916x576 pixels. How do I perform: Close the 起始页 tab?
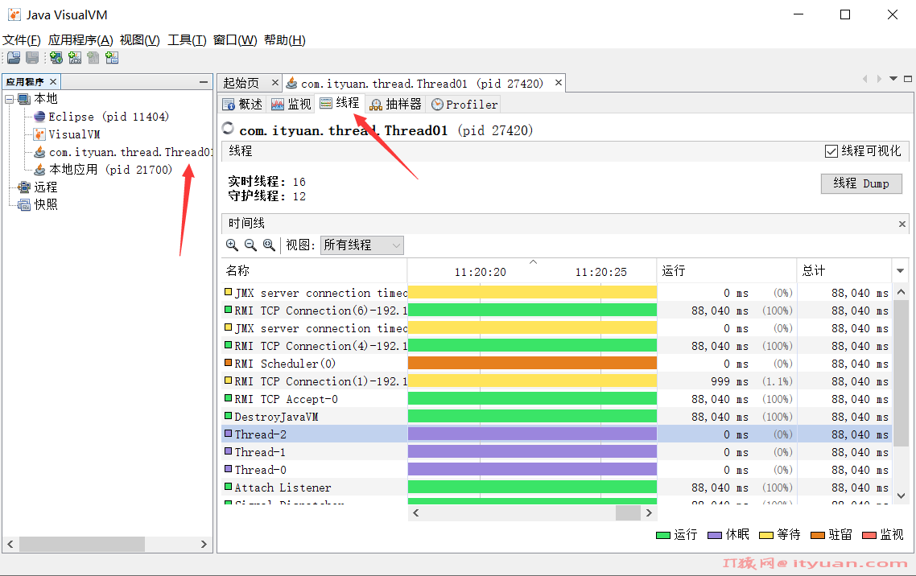pyautogui.click(x=275, y=83)
